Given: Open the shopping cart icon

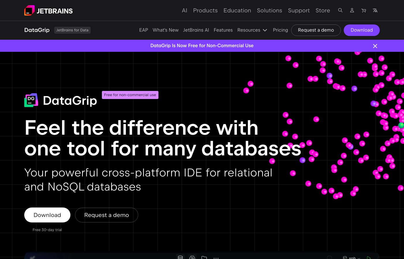Looking at the screenshot, I should [x=363, y=10].
